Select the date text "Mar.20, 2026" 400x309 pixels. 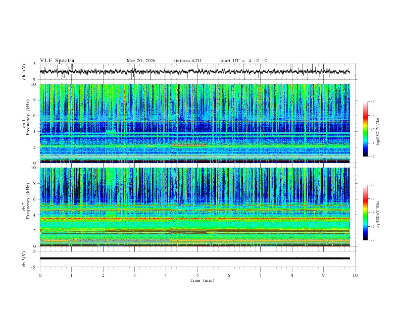point(141,61)
